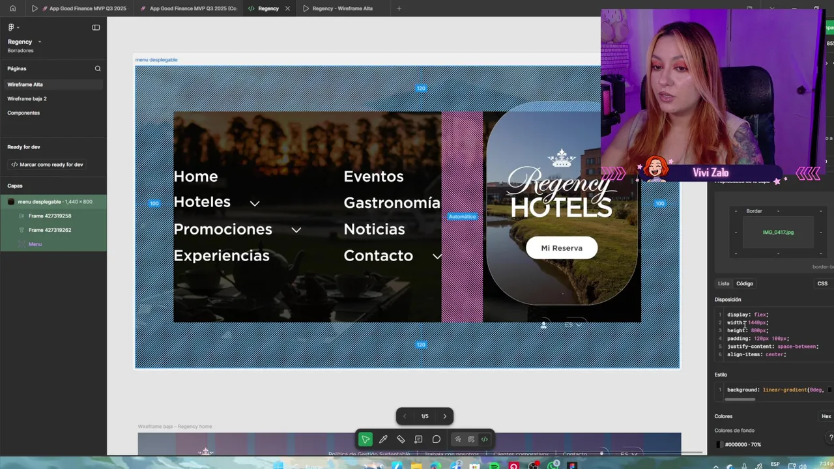
Task: Go to Figma home icon
Action: [x=12, y=8]
